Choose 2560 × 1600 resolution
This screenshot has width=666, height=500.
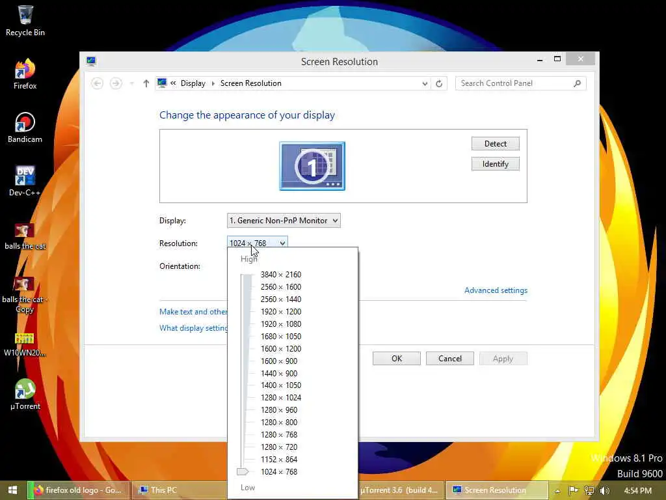(x=281, y=287)
